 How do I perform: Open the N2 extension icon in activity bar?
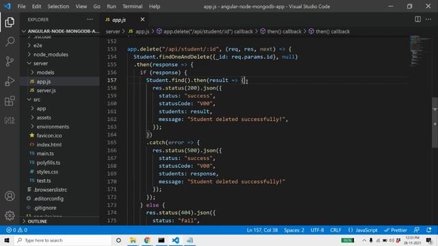click(10, 120)
